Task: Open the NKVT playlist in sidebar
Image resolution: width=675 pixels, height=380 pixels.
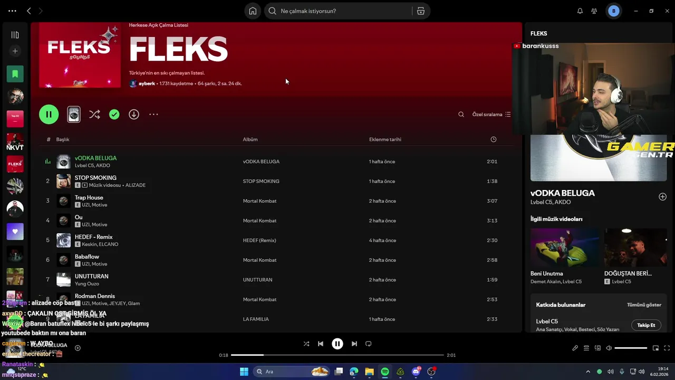Action: (15, 141)
